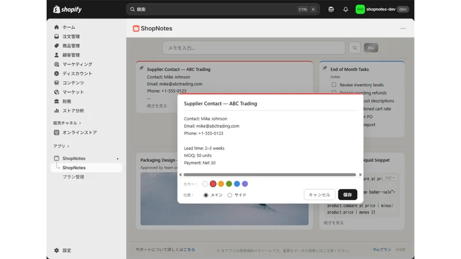The image size is (461, 259).
Task: Open 続きを読む on Supplier Contact card
Action: [x=157, y=106]
